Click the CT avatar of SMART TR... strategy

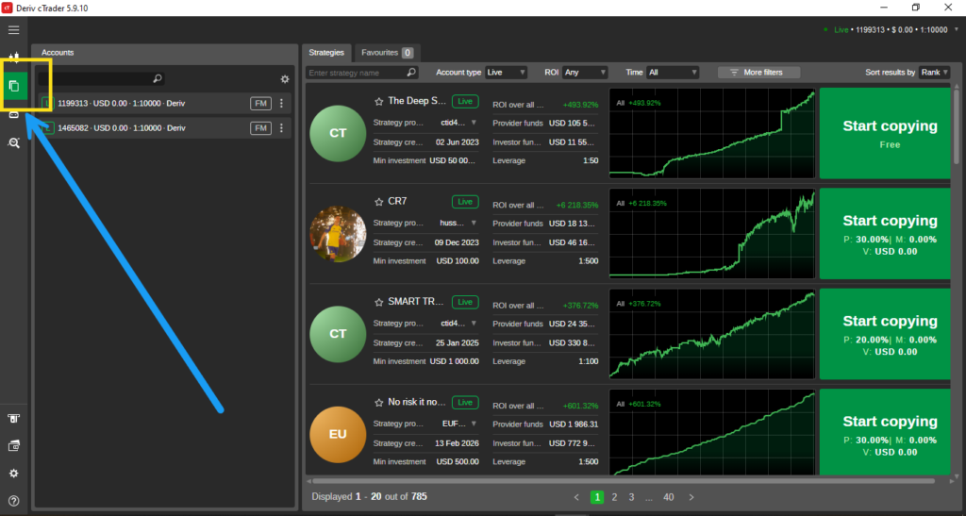point(338,334)
